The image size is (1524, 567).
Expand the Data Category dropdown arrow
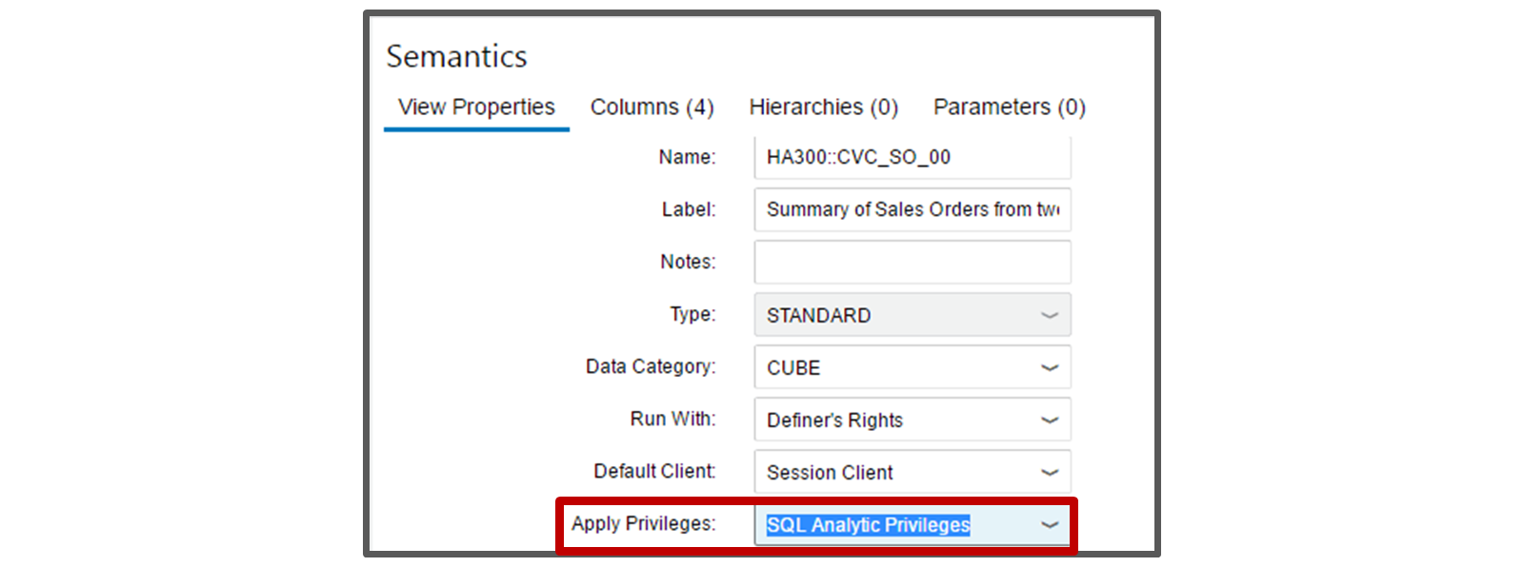pyautogui.click(x=1050, y=367)
